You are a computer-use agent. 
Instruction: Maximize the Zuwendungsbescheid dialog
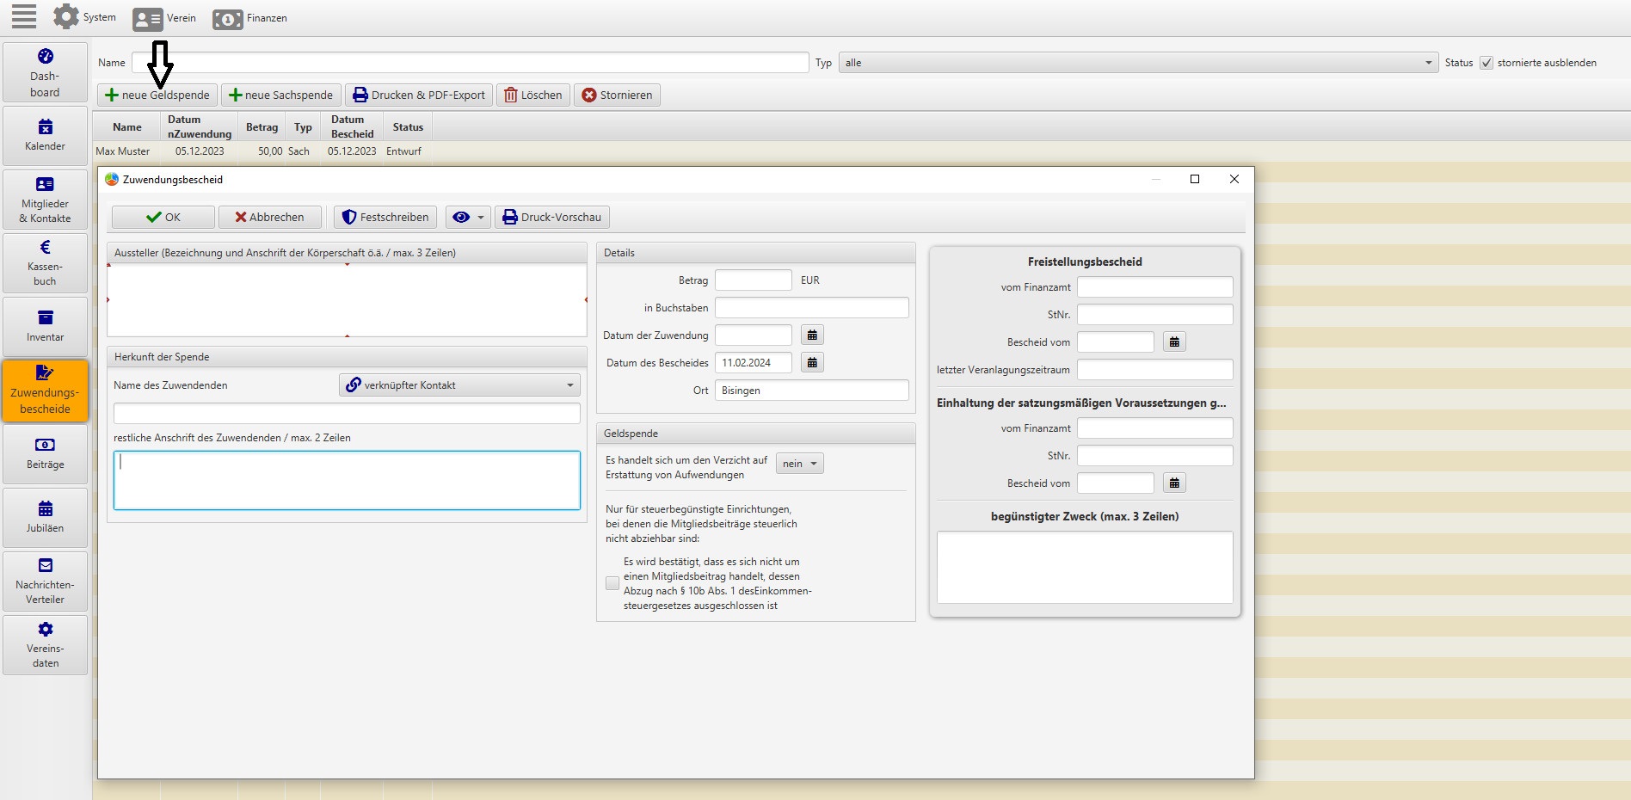click(1195, 179)
